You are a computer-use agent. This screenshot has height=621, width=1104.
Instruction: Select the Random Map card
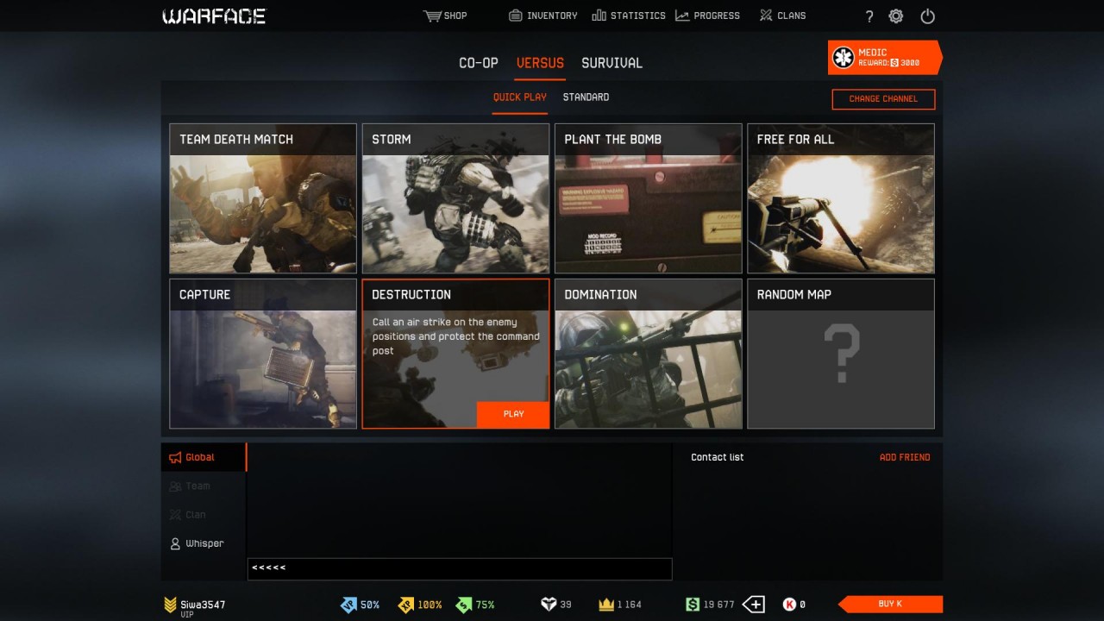coord(841,354)
